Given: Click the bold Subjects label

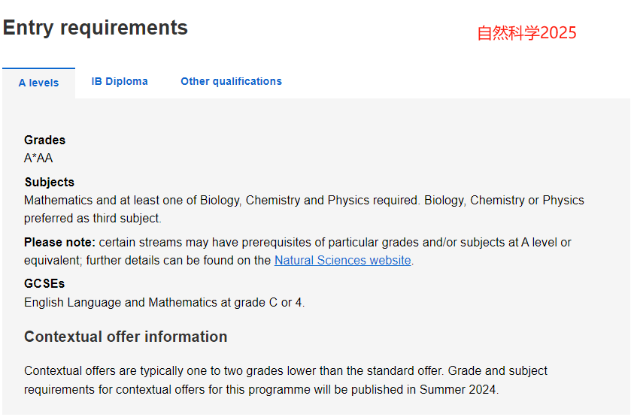Looking at the screenshot, I should tap(49, 182).
